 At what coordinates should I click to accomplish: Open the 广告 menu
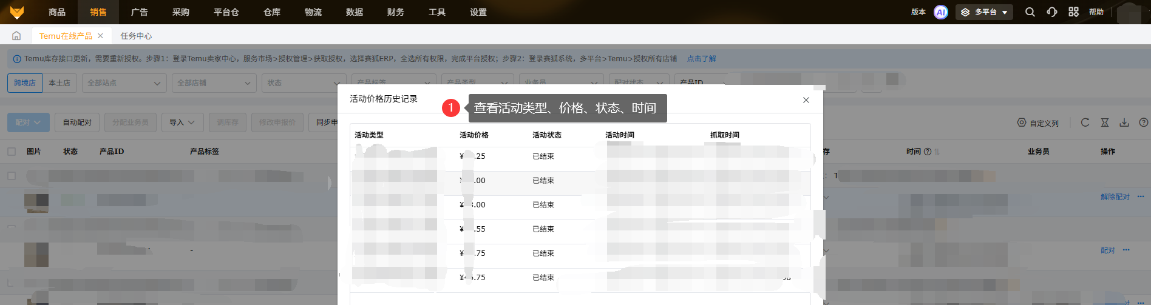pyautogui.click(x=140, y=12)
